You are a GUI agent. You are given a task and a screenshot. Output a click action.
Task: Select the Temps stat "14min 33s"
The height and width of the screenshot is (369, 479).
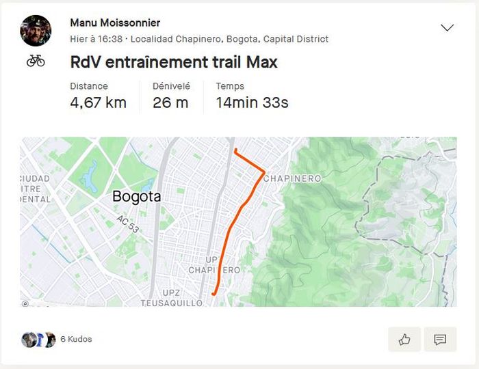pyautogui.click(x=252, y=103)
